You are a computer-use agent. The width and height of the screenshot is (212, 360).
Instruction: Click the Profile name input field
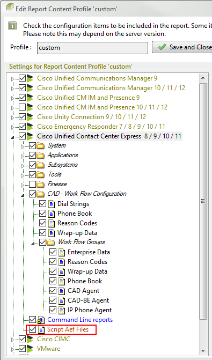92,48
